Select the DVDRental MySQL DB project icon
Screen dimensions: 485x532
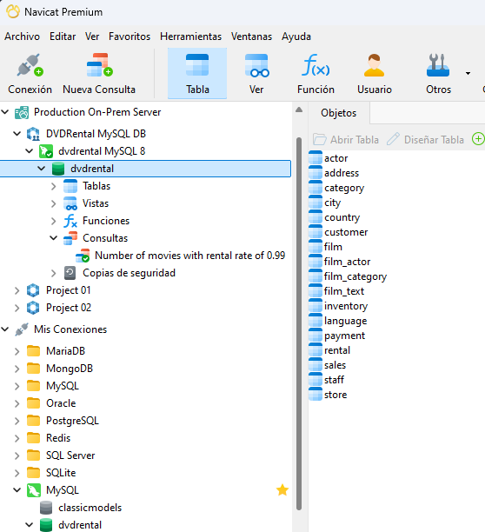click(33, 134)
